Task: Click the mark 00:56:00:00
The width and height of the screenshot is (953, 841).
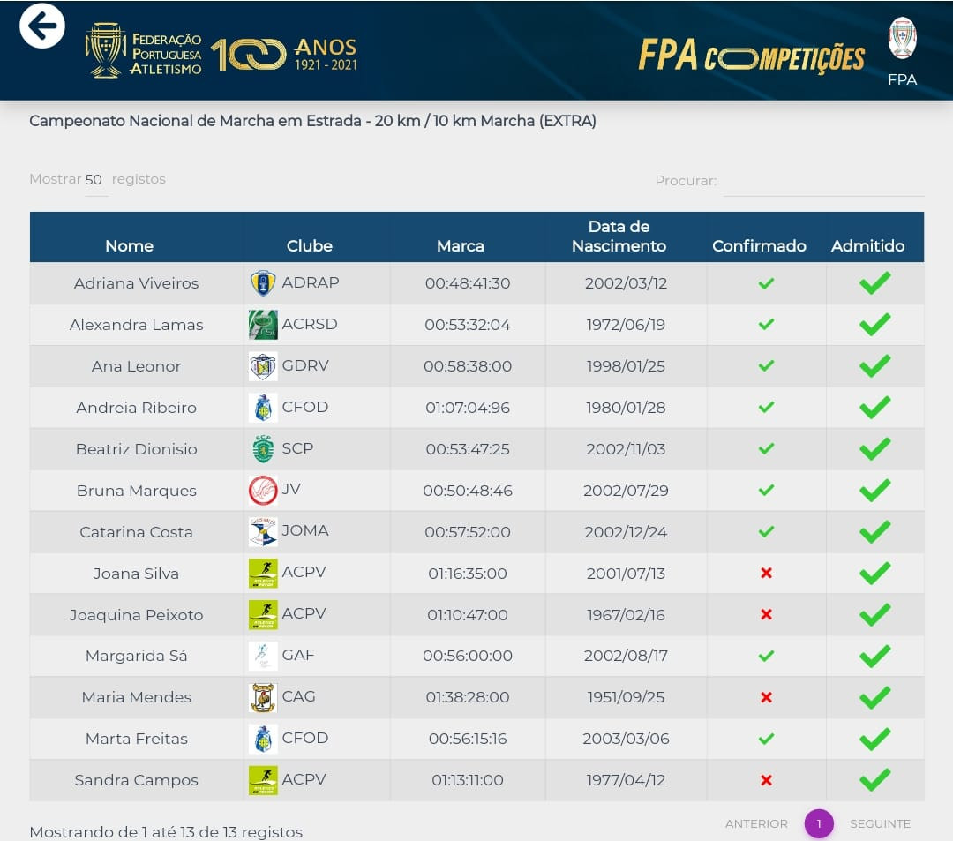Action: (468, 656)
